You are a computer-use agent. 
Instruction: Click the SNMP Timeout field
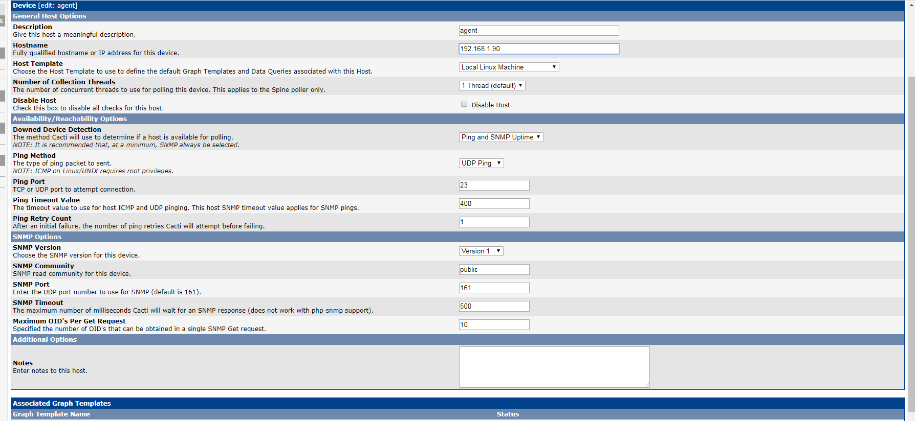pos(494,307)
